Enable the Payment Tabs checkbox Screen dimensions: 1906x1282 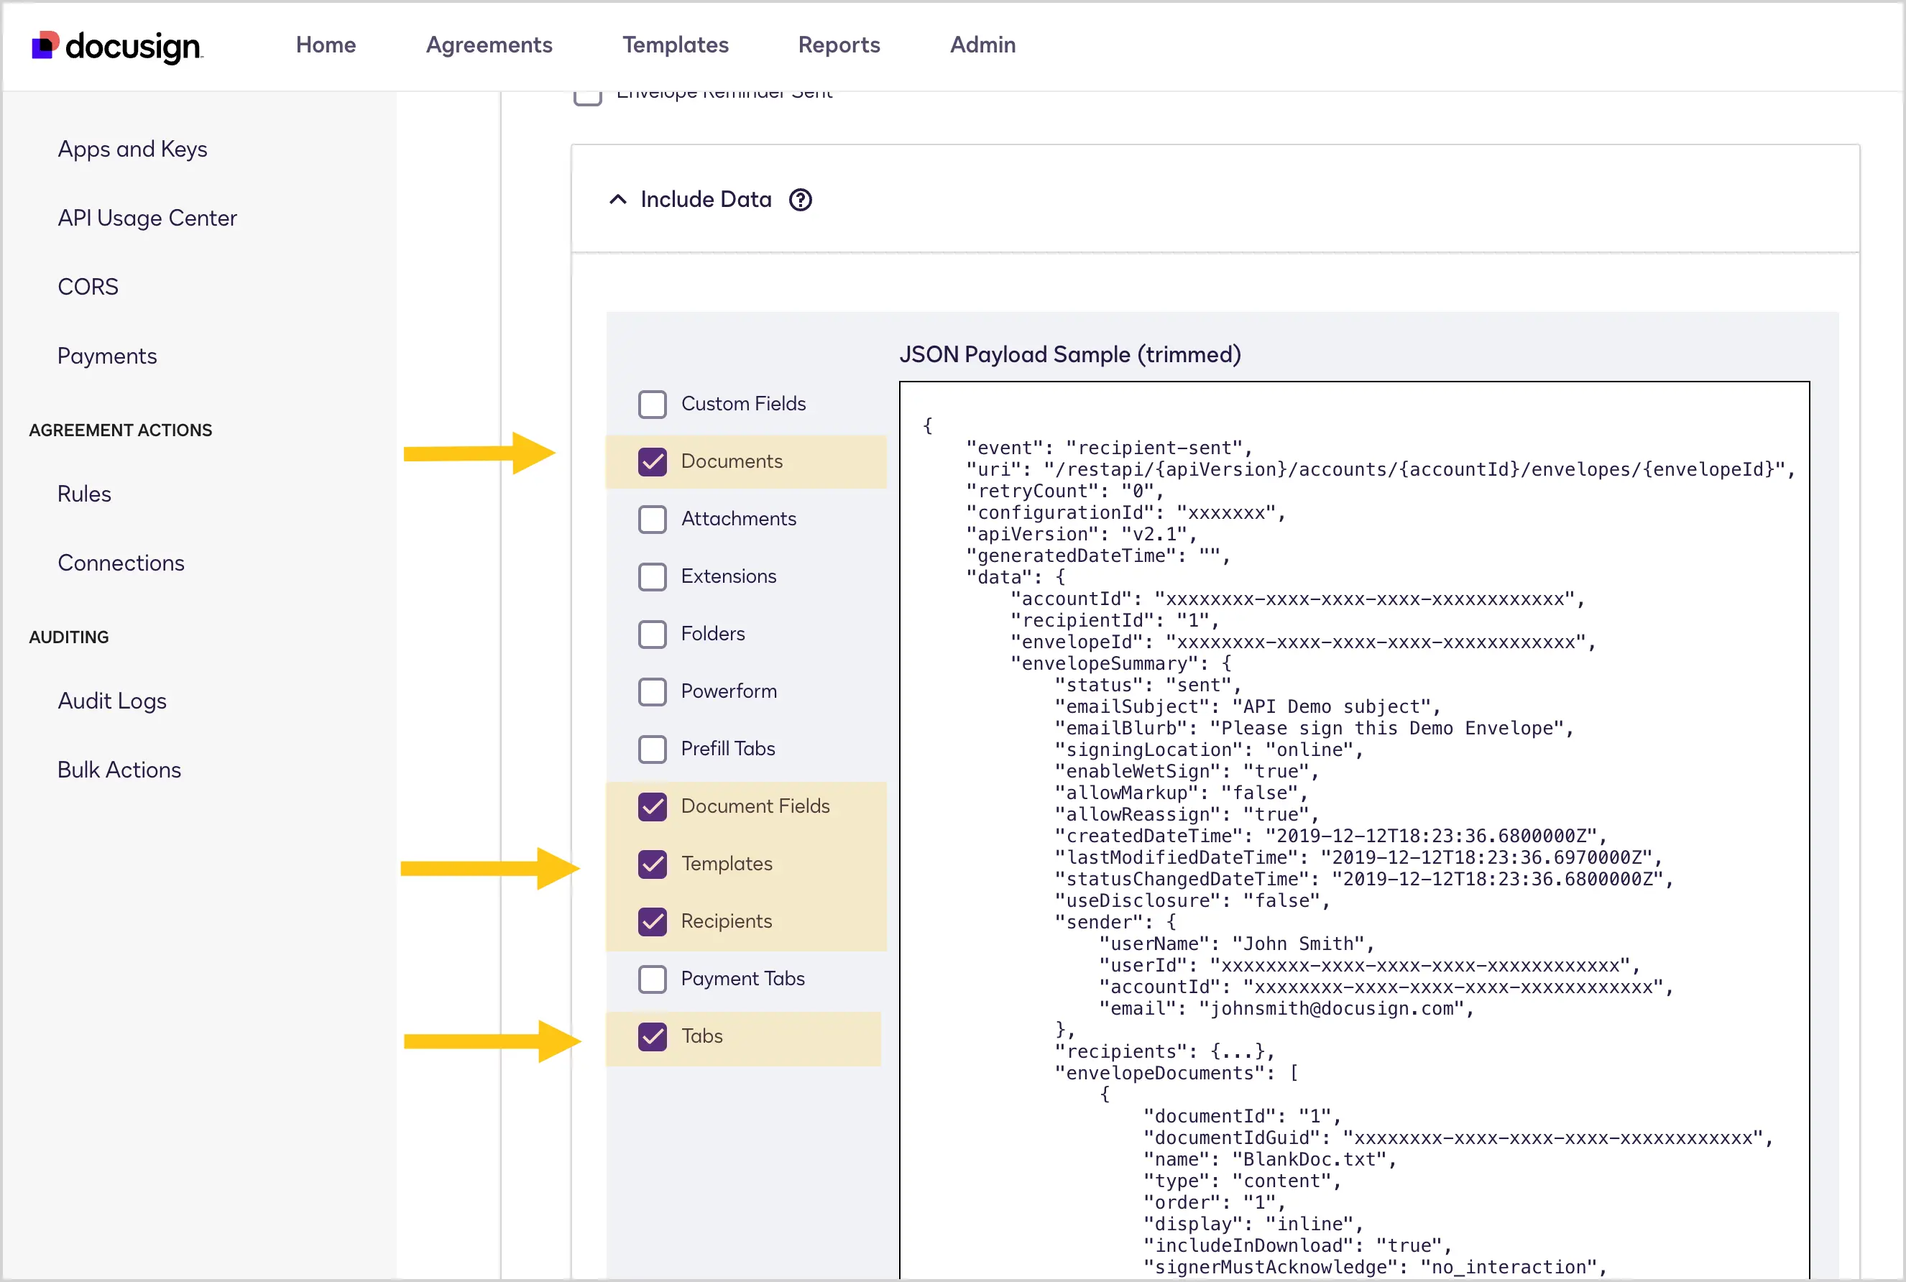[653, 979]
